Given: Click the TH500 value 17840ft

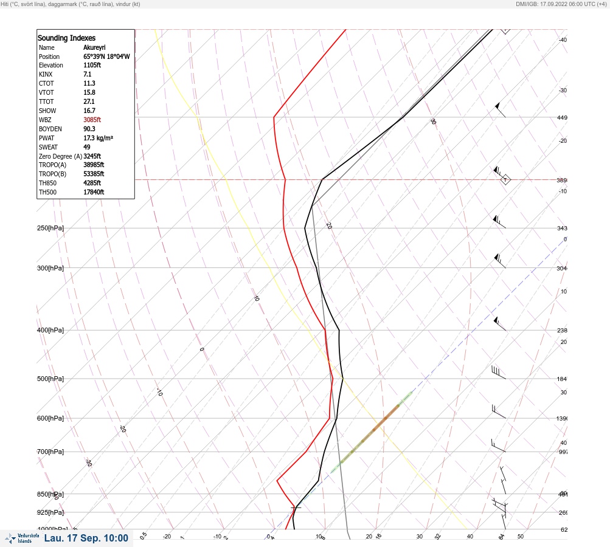Looking at the screenshot, I should pos(94,192).
